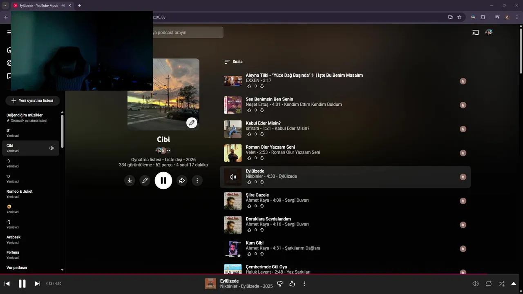This screenshot has height=294, width=523.
Task: Open the browser extensions menu
Action: coord(483,17)
